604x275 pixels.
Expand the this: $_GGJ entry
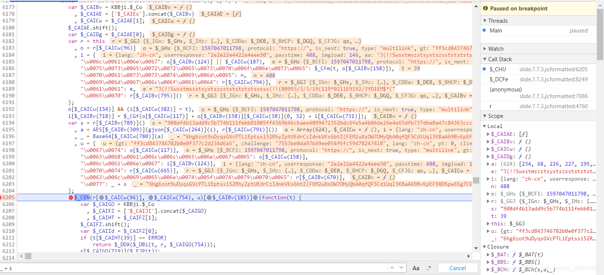488,224
